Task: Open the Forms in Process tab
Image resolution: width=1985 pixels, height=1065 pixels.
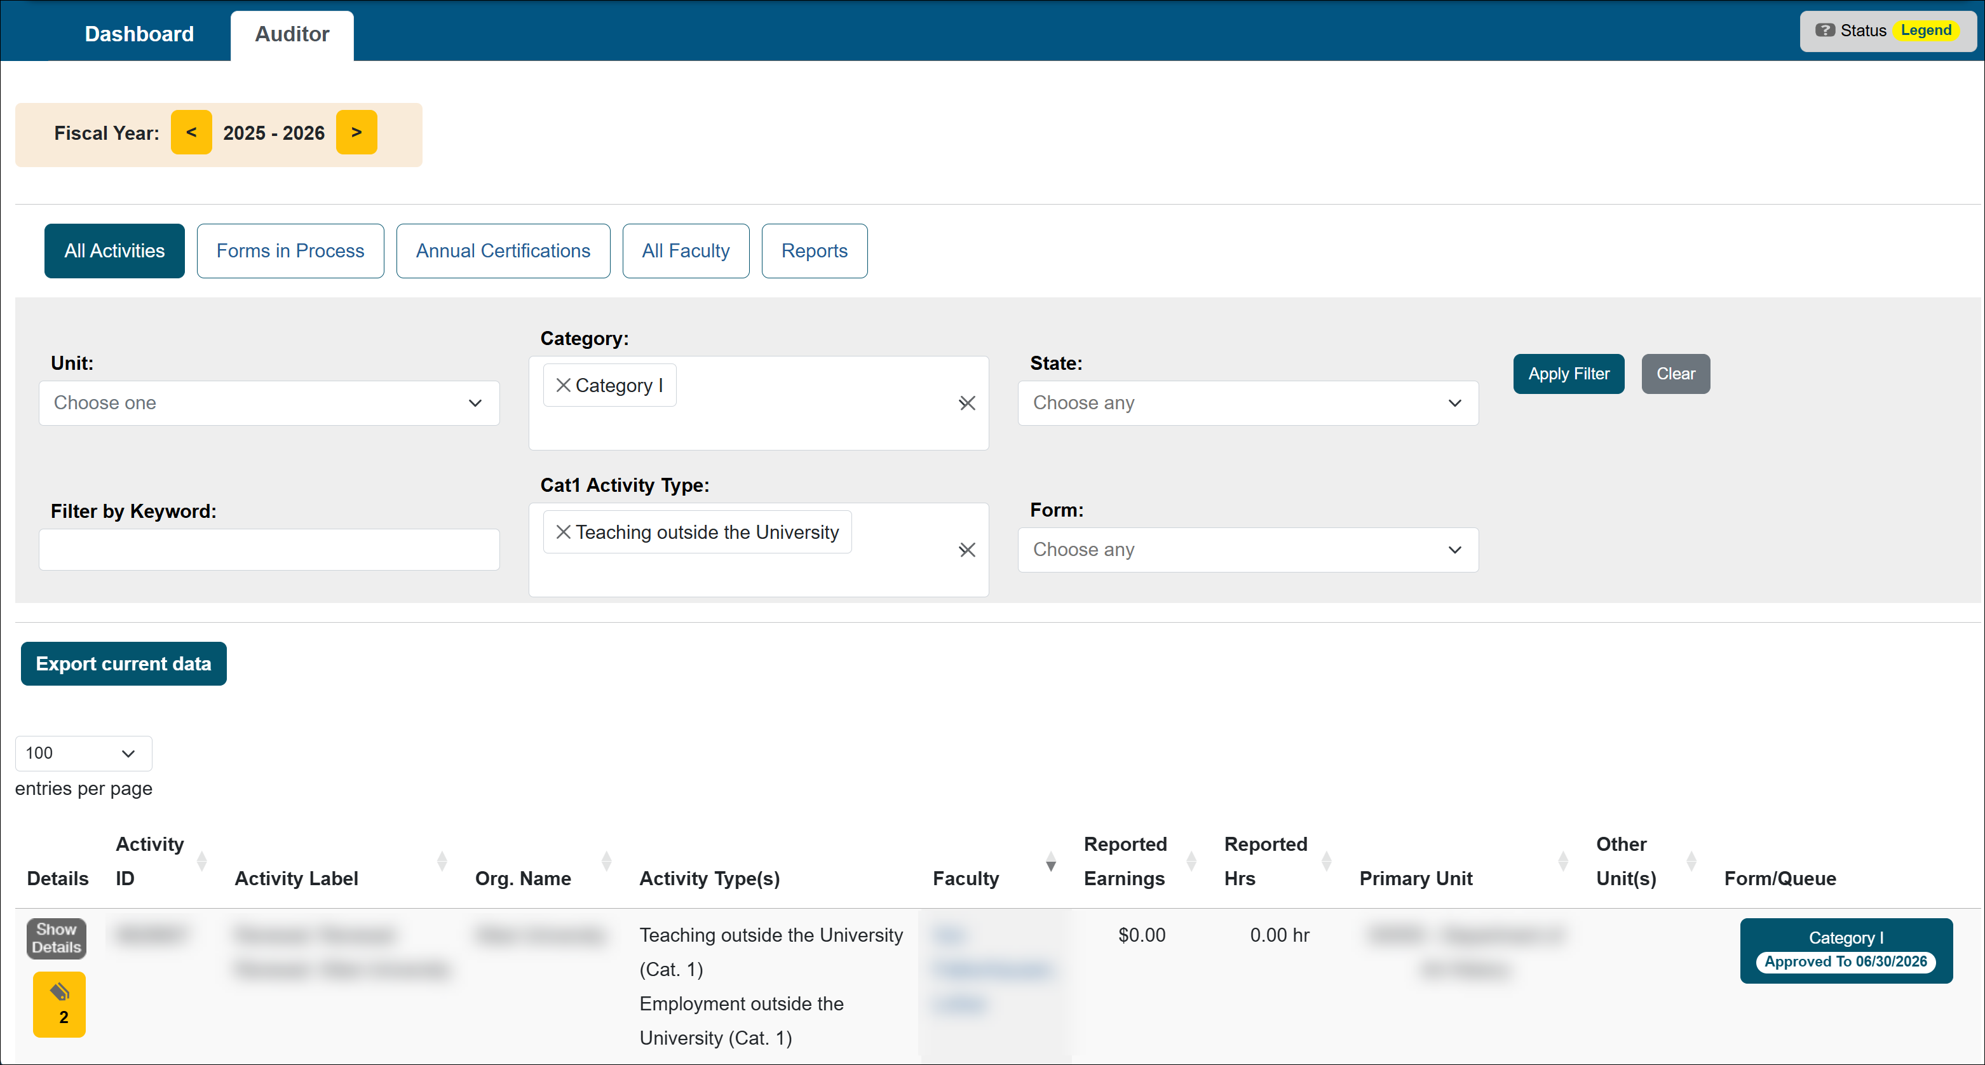Action: pos(290,250)
